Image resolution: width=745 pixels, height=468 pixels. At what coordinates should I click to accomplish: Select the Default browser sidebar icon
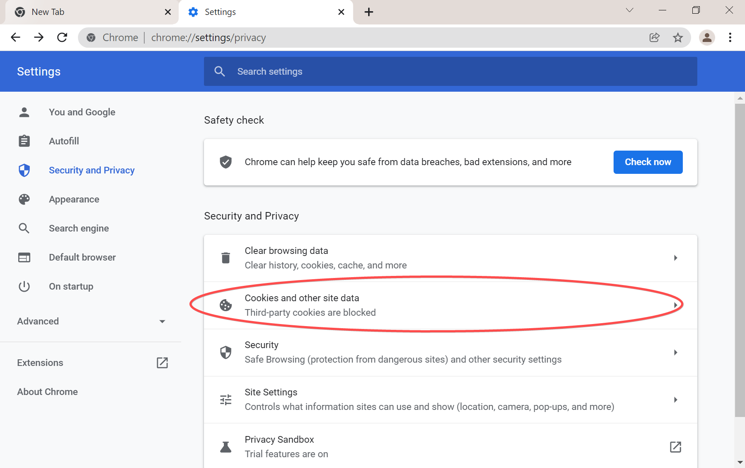[x=24, y=257]
